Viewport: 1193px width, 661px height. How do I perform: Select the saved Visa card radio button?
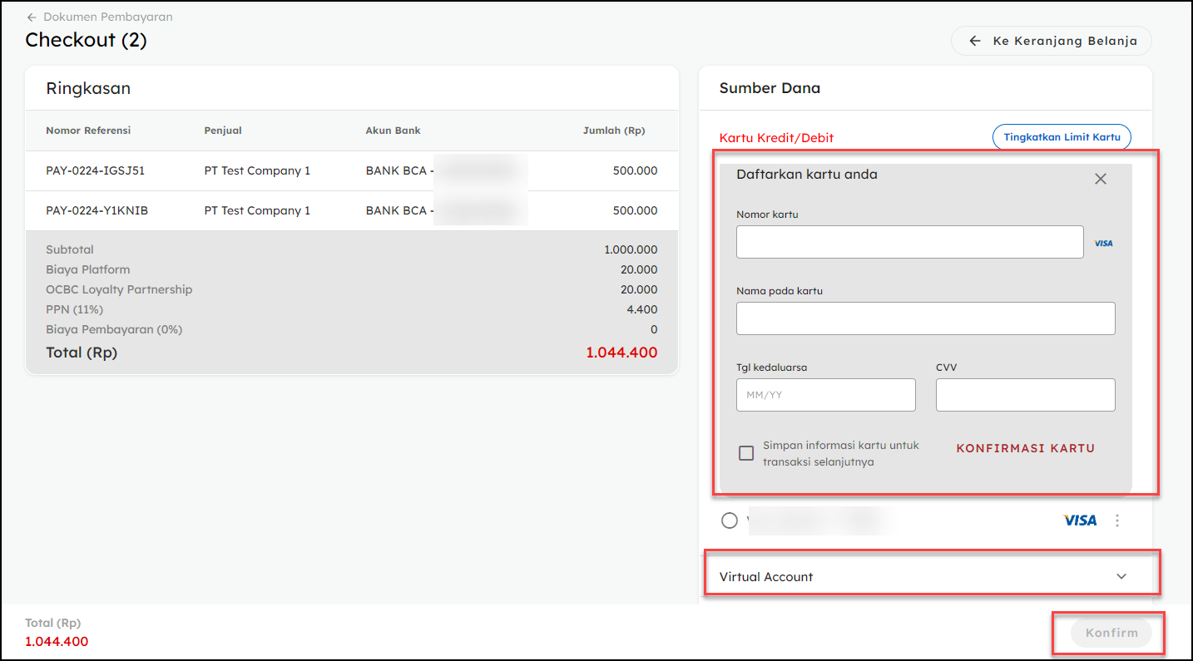730,520
